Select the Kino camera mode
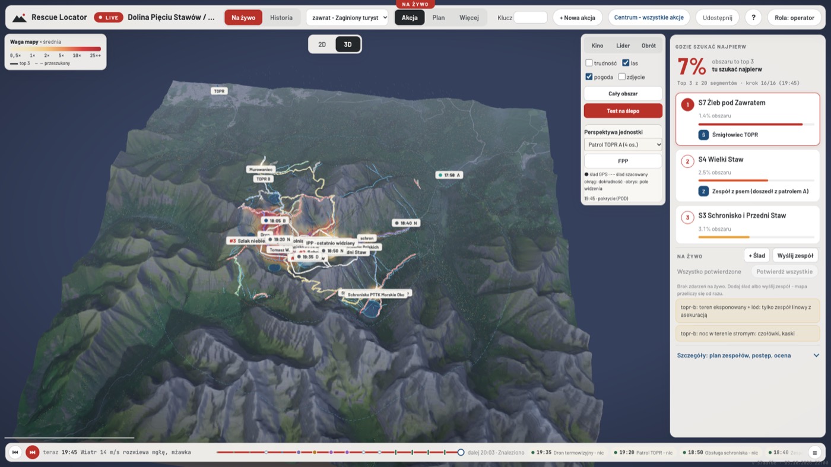 click(597, 46)
